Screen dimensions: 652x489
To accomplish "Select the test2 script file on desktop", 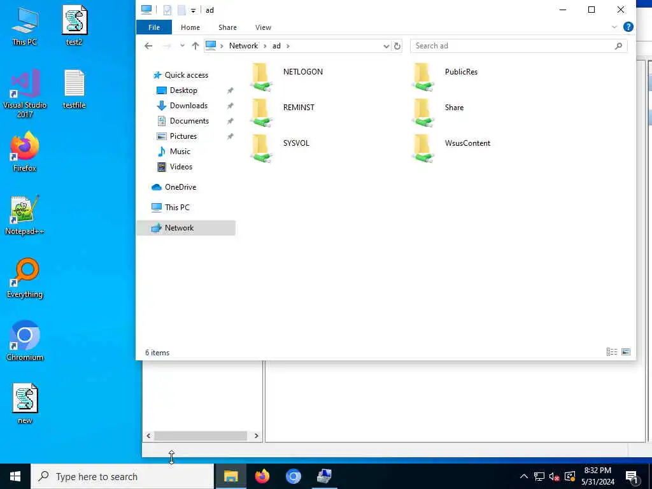I will [x=74, y=25].
